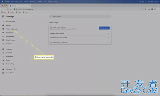
Task: Open the History menu in menu bar
Action: coord(26,2)
